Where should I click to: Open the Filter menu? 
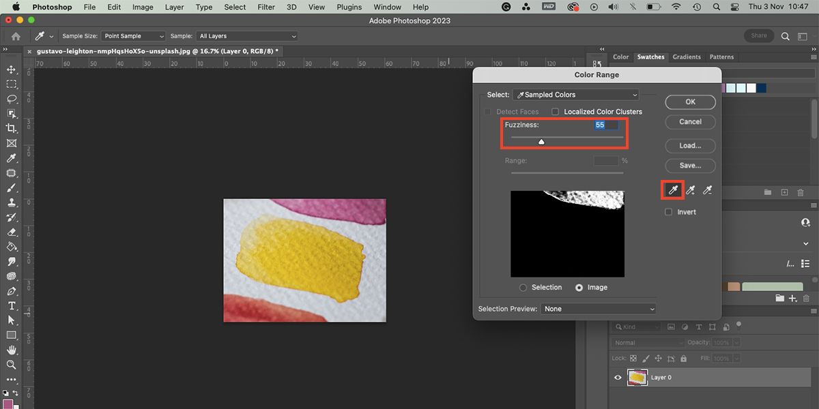click(267, 7)
